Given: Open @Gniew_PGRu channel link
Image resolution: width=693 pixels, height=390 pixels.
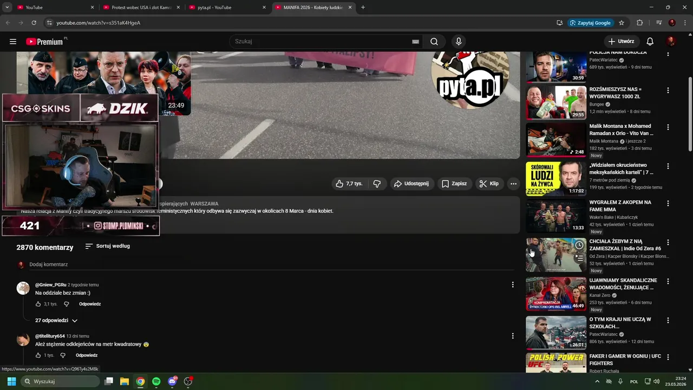Looking at the screenshot, I should click(51, 285).
